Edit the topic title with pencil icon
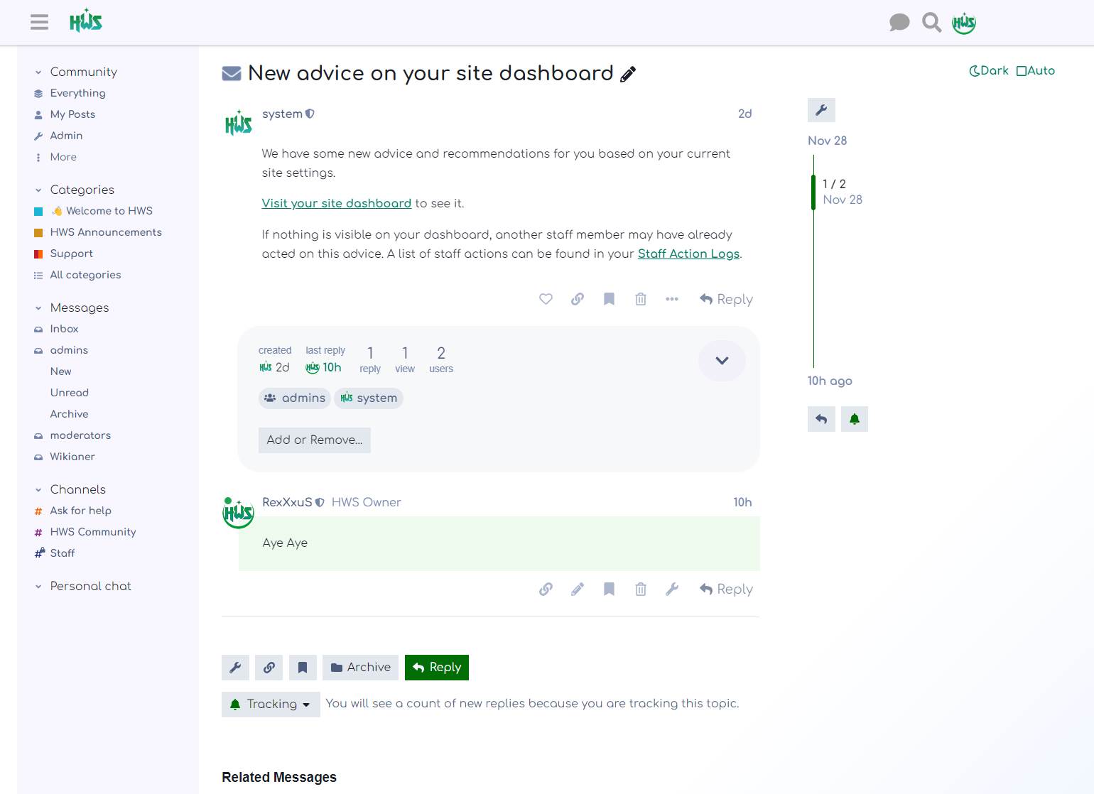 pos(628,75)
